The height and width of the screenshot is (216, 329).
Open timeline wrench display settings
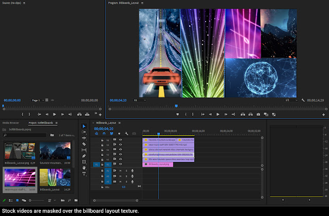point(126,134)
